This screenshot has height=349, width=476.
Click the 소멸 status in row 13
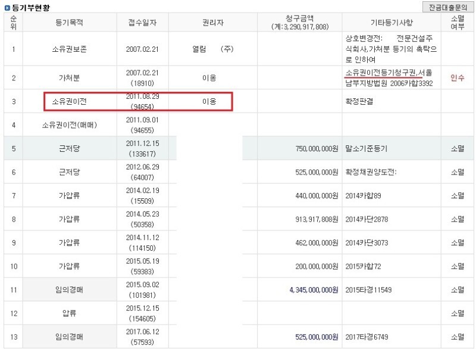[x=457, y=336]
